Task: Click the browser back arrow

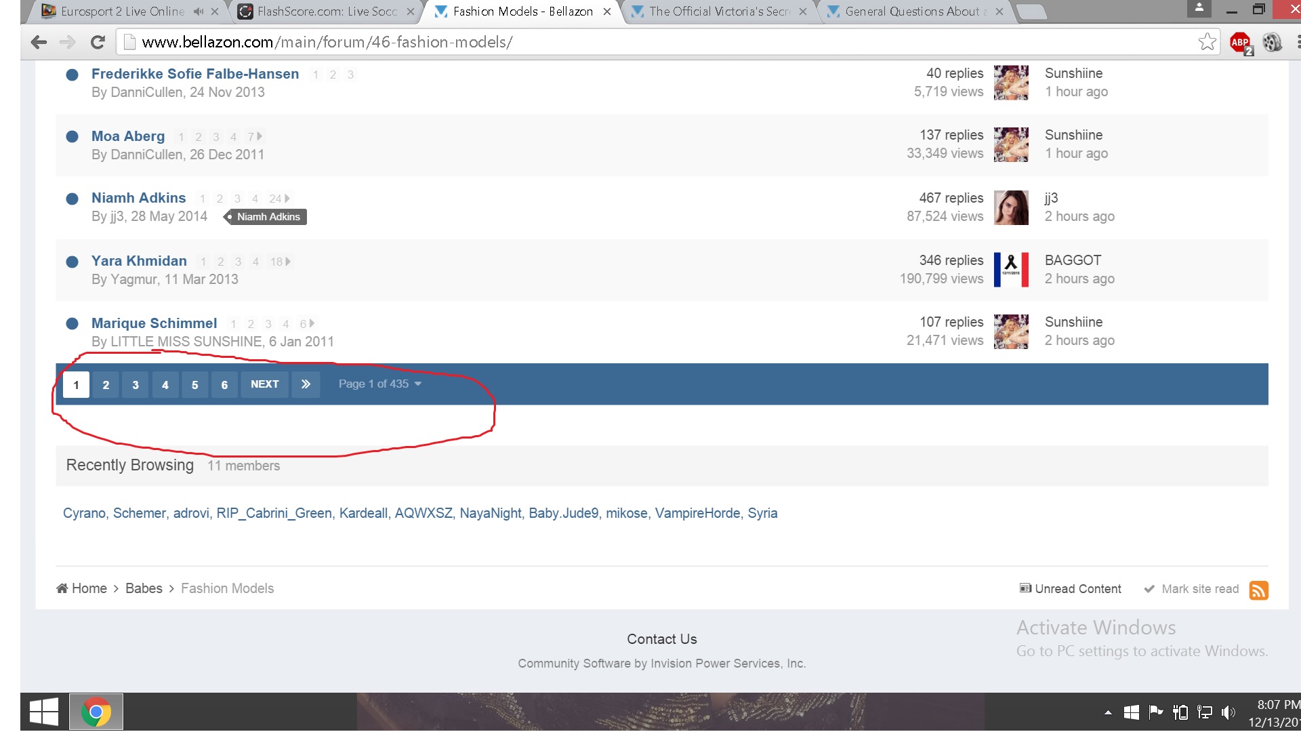Action: click(x=39, y=42)
